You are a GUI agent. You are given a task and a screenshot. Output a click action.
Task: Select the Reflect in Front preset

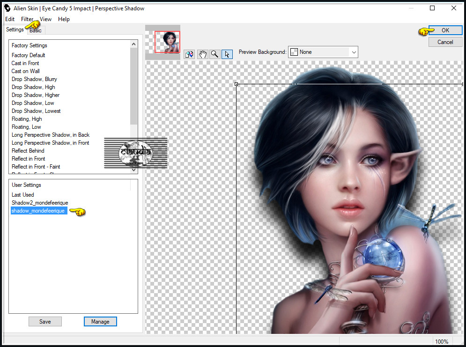(x=28, y=159)
